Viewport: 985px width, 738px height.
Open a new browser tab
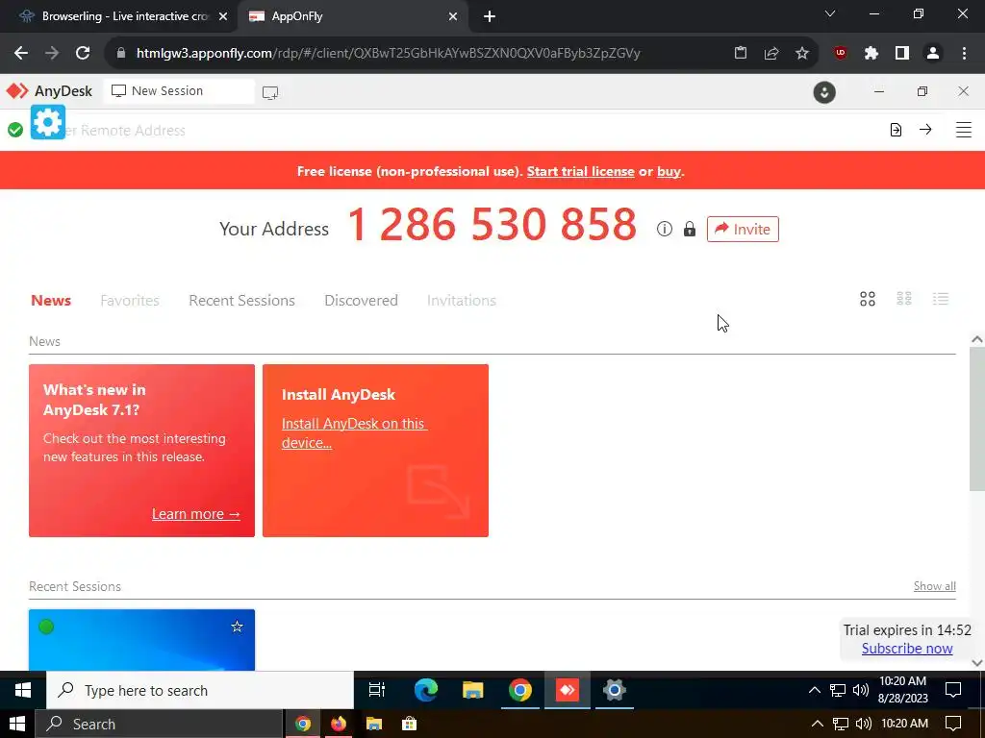(x=490, y=17)
